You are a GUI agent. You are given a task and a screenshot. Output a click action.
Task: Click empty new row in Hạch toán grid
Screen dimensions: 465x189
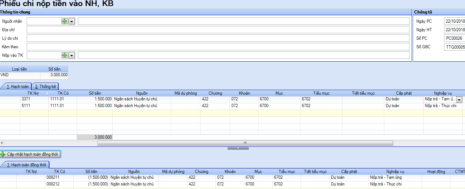(x=232, y=113)
